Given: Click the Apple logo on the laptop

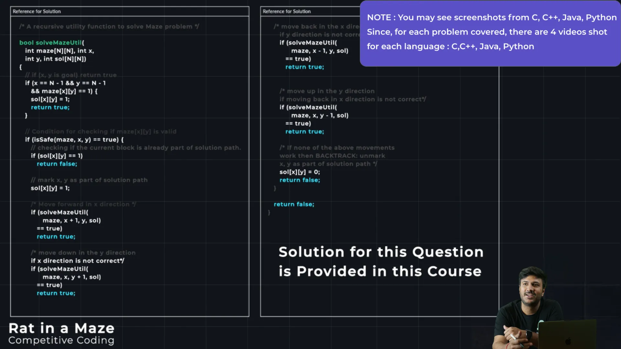Looking at the screenshot, I should [x=568, y=341].
